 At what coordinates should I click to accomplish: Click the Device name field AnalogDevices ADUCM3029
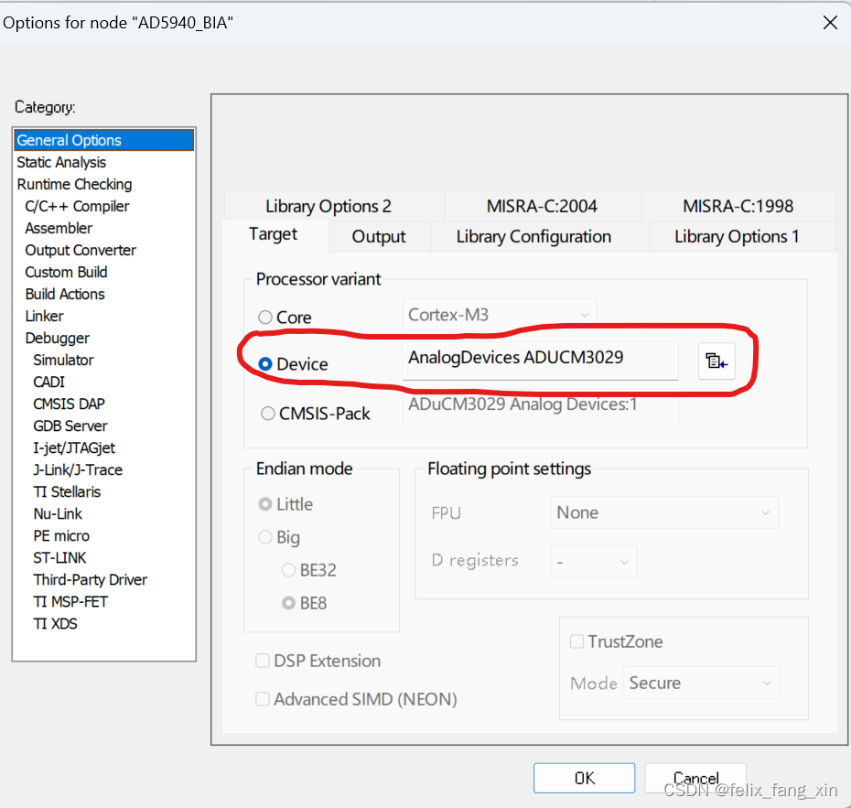click(540, 361)
